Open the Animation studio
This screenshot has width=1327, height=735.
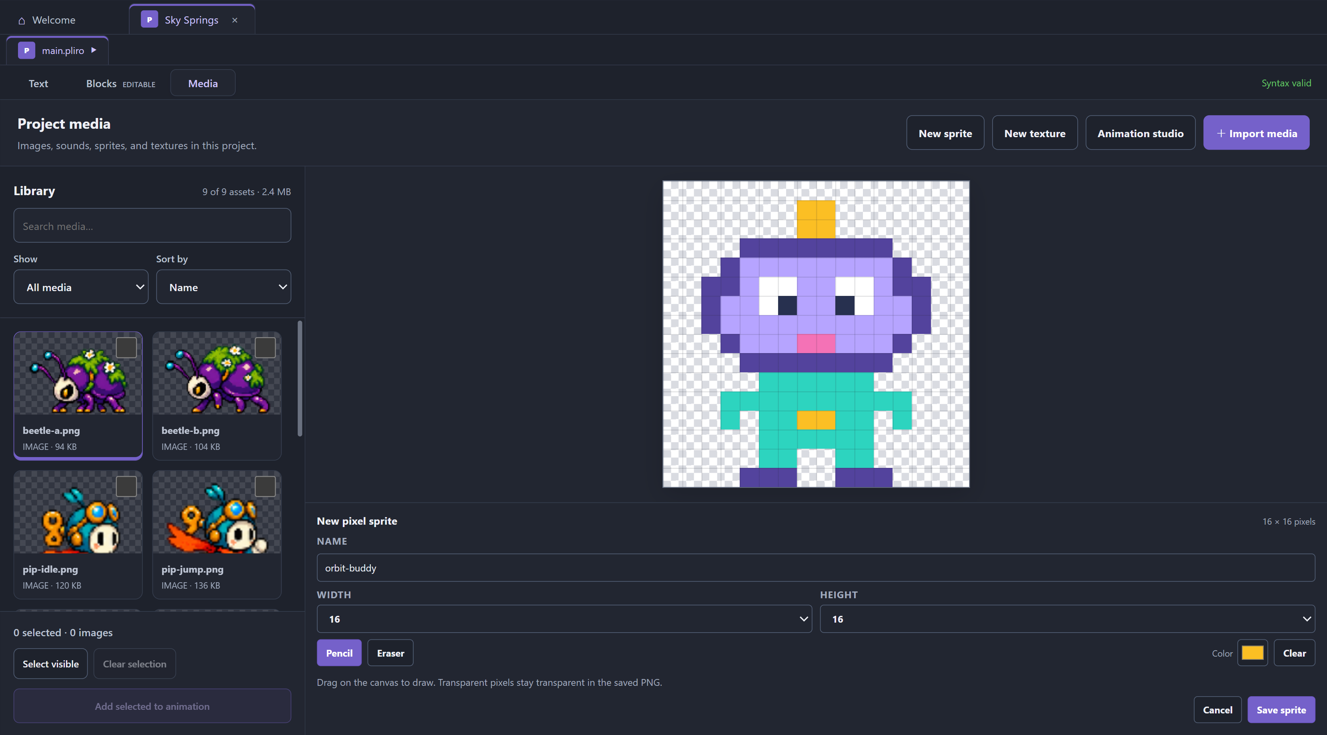(1140, 133)
